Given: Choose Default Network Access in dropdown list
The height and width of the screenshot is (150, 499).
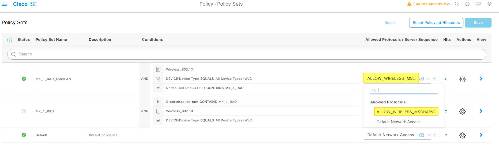Looking at the screenshot, I should [398, 122].
